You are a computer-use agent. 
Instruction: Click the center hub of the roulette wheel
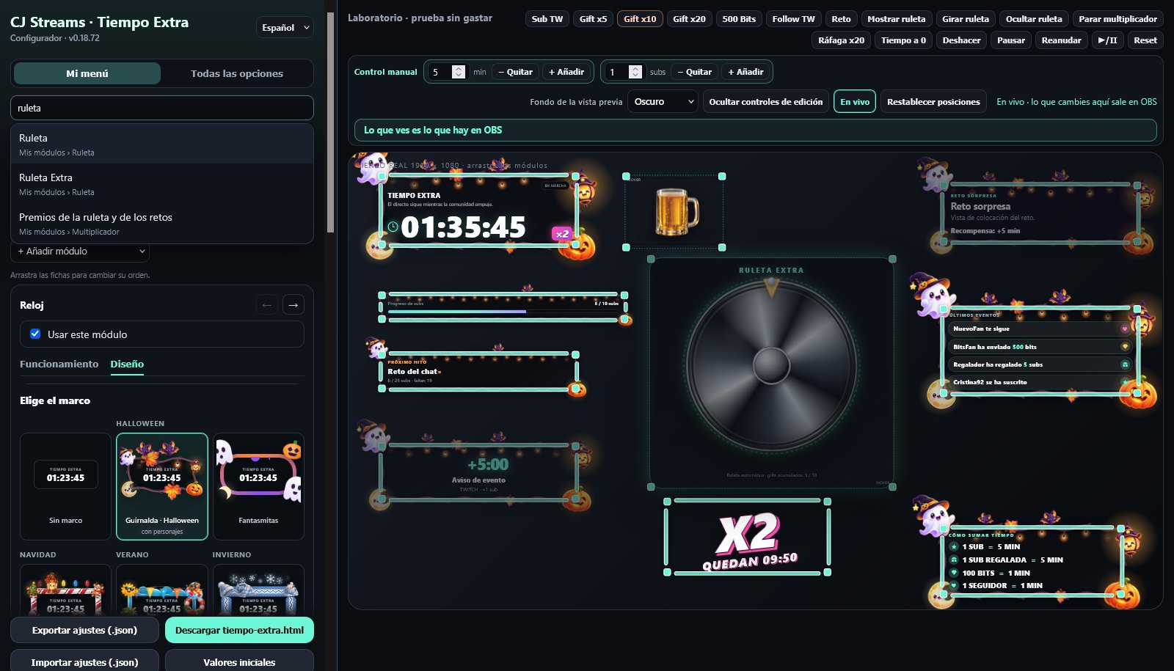pyautogui.click(x=771, y=364)
